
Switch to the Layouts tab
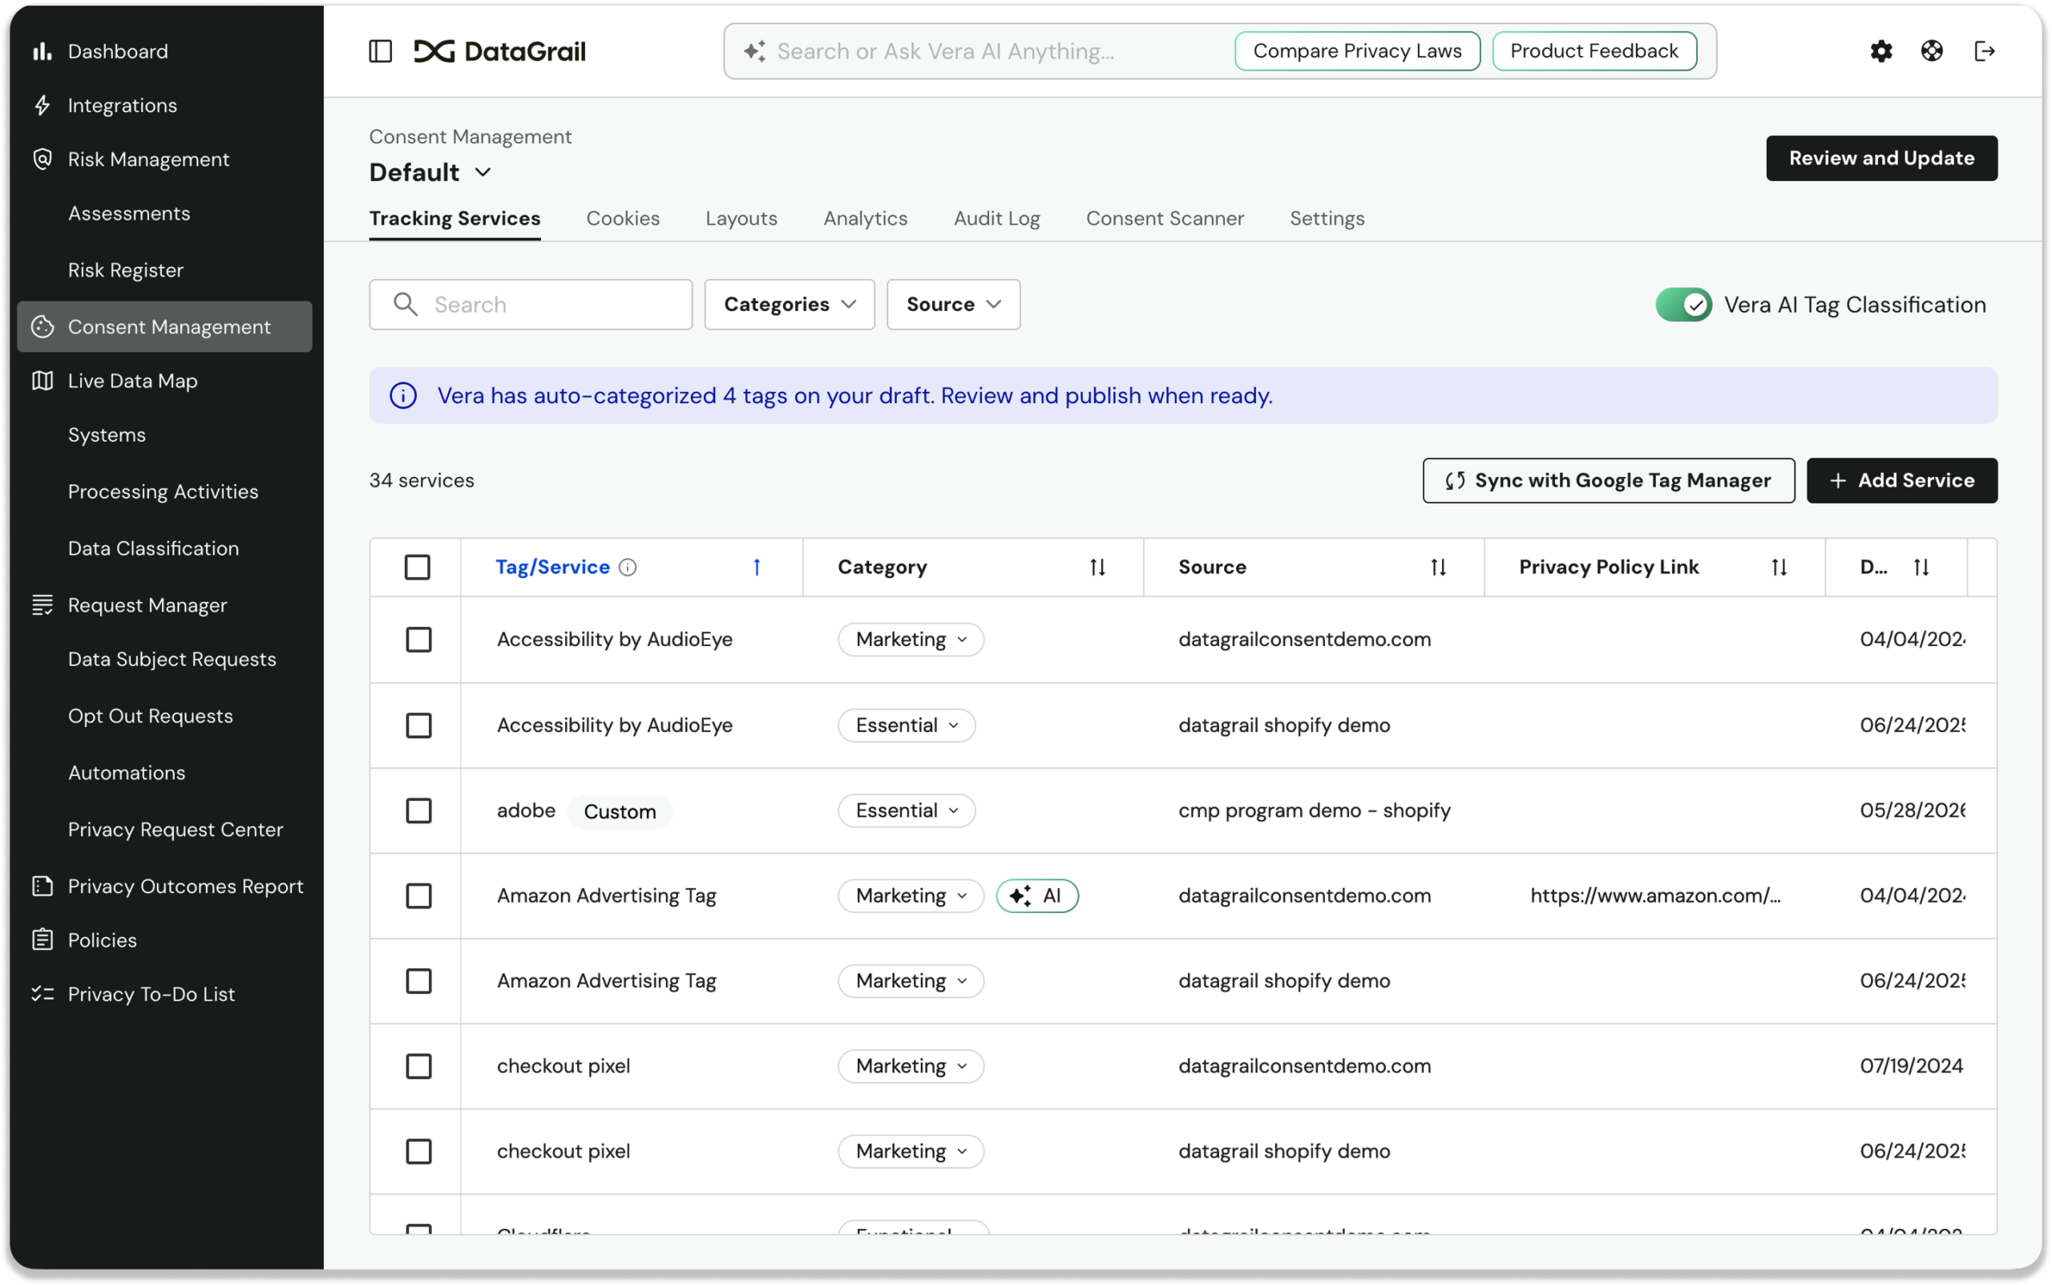click(741, 218)
